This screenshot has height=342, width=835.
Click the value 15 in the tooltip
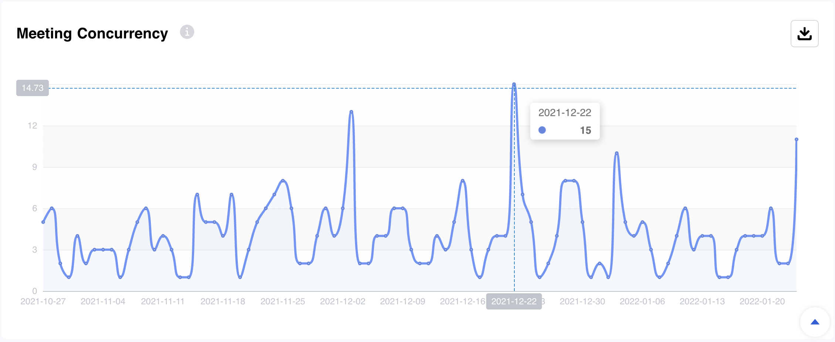pos(585,130)
